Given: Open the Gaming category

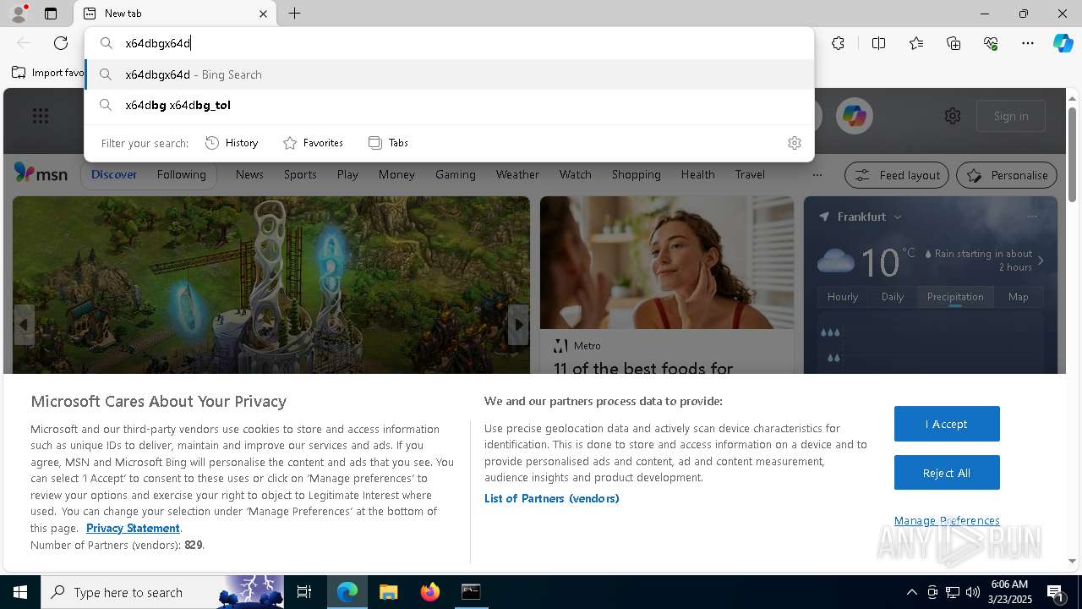Looking at the screenshot, I should [456, 174].
